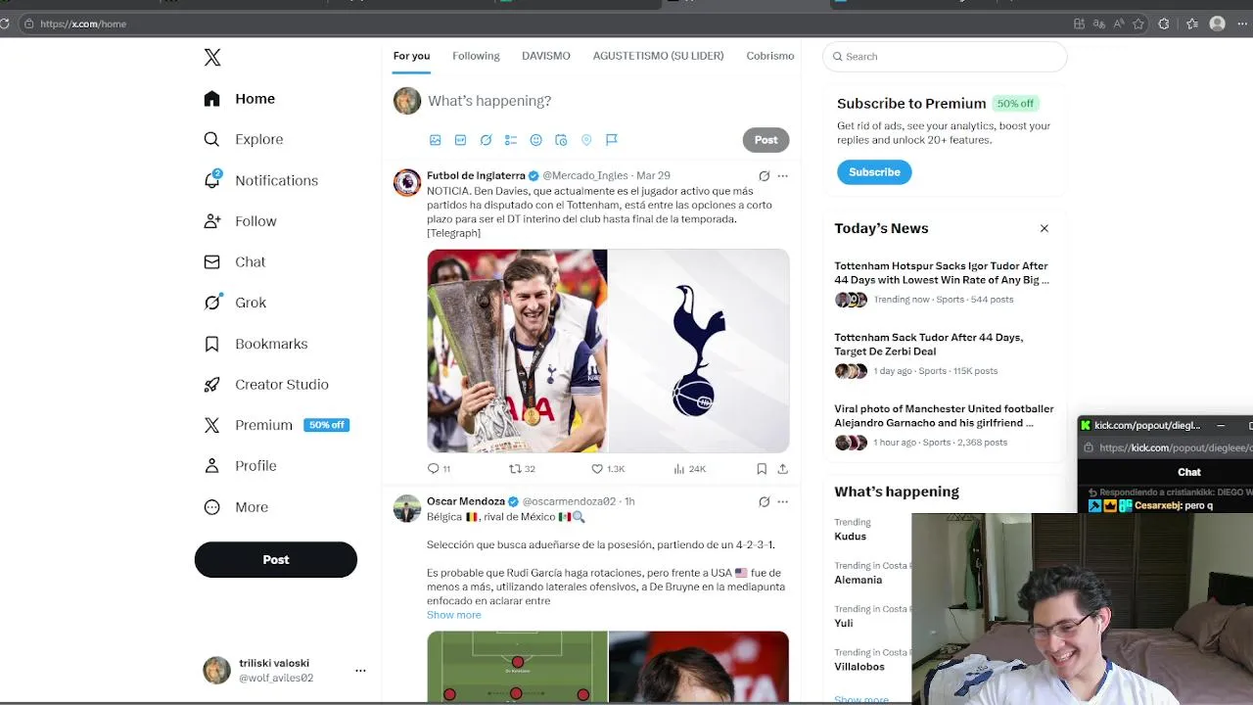This screenshot has height=705, width=1253.
Task: Go to Profile in sidebar
Action: tap(241, 466)
